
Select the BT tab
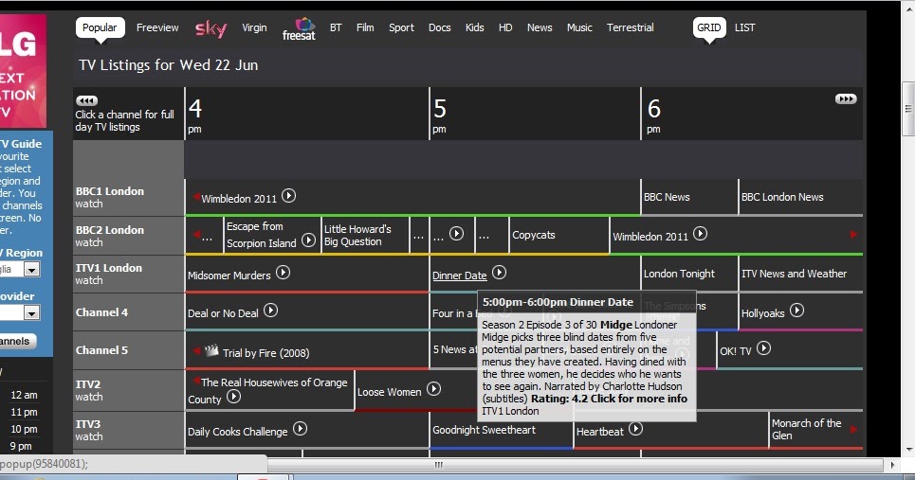[336, 27]
